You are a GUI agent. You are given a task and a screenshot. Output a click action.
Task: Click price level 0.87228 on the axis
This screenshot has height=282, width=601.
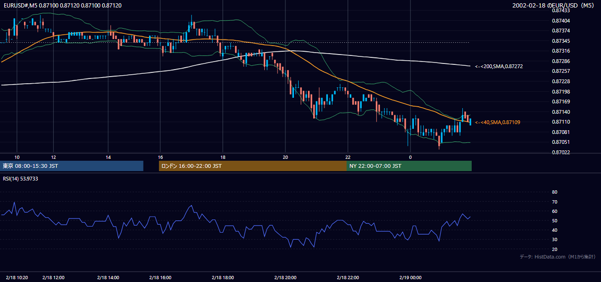(x=561, y=81)
